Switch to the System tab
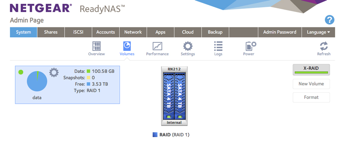The height and width of the screenshot is (150, 343). [23, 32]
